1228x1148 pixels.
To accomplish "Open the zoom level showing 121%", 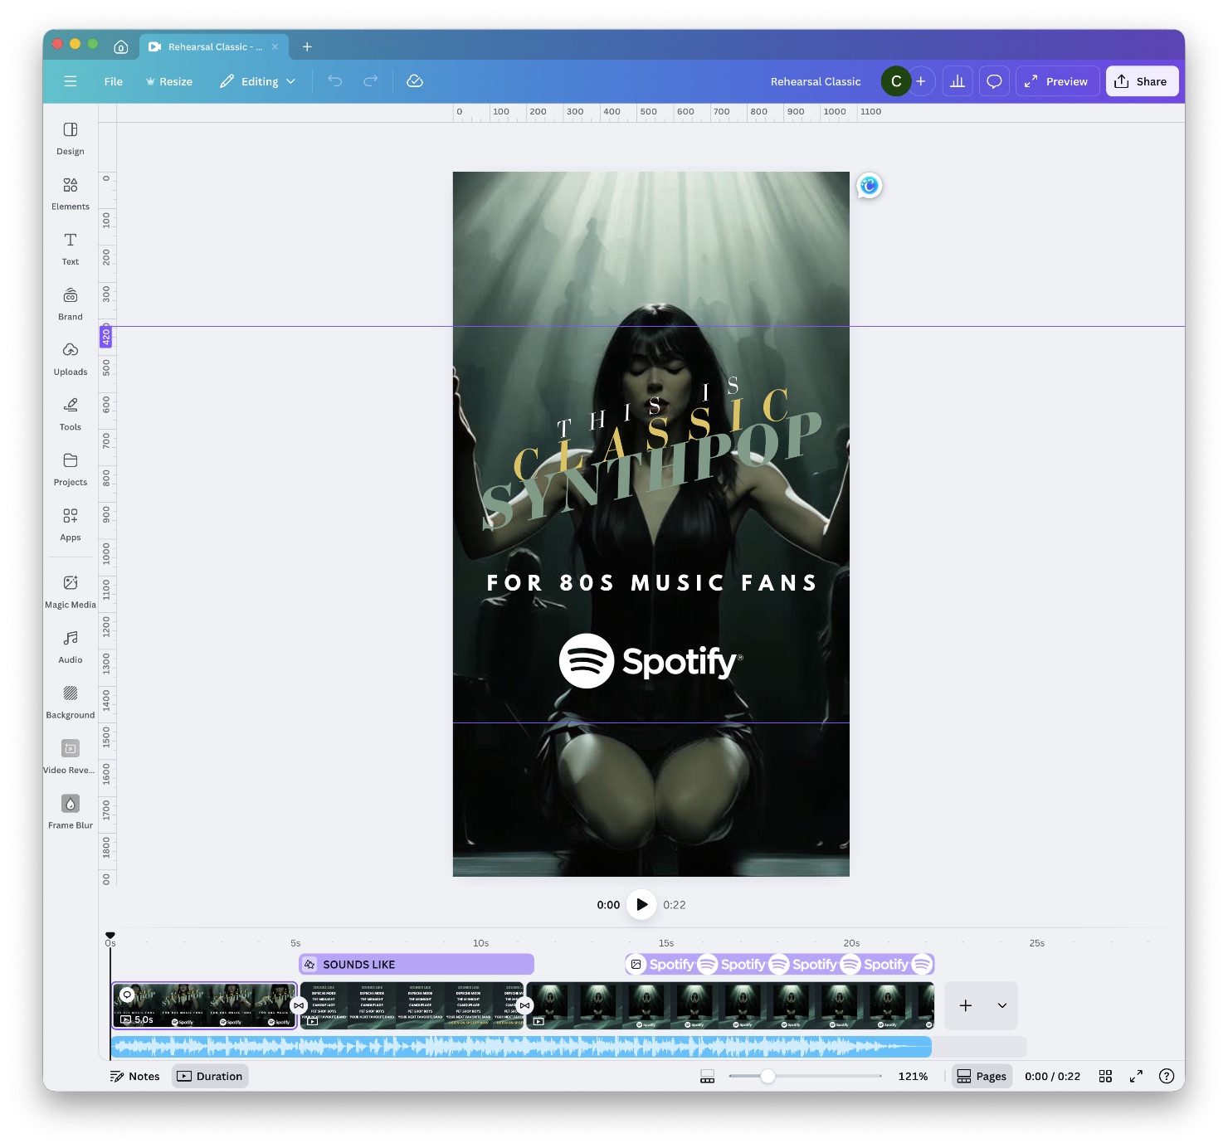I will tap(913, 1076).
